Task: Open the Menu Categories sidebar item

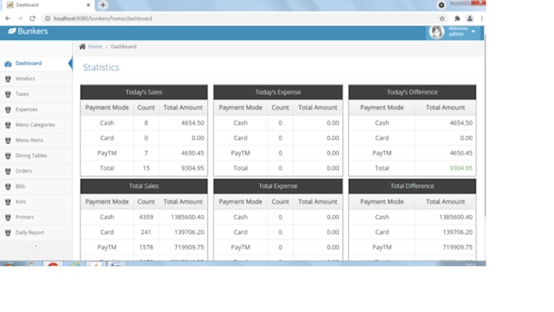Action: coord(35,125)
